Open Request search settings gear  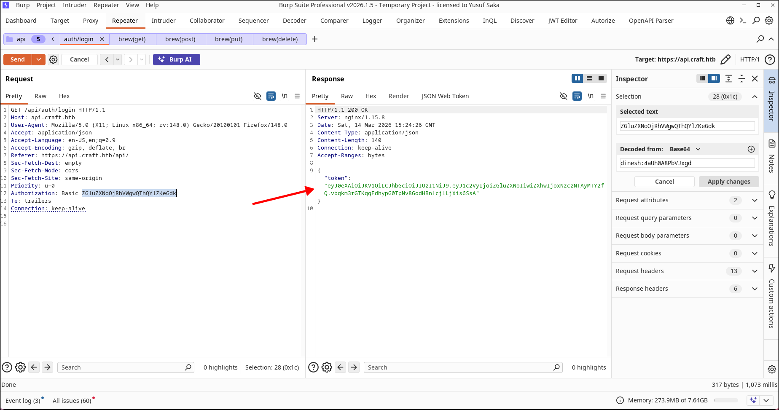pos(20,367)
